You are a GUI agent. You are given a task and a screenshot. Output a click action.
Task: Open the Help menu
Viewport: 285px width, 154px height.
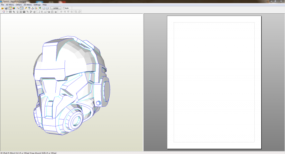coord(45,5)
